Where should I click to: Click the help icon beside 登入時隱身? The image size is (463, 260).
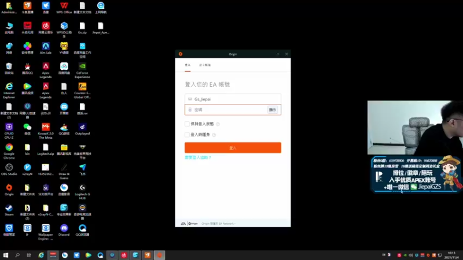[x=214, y=135]
